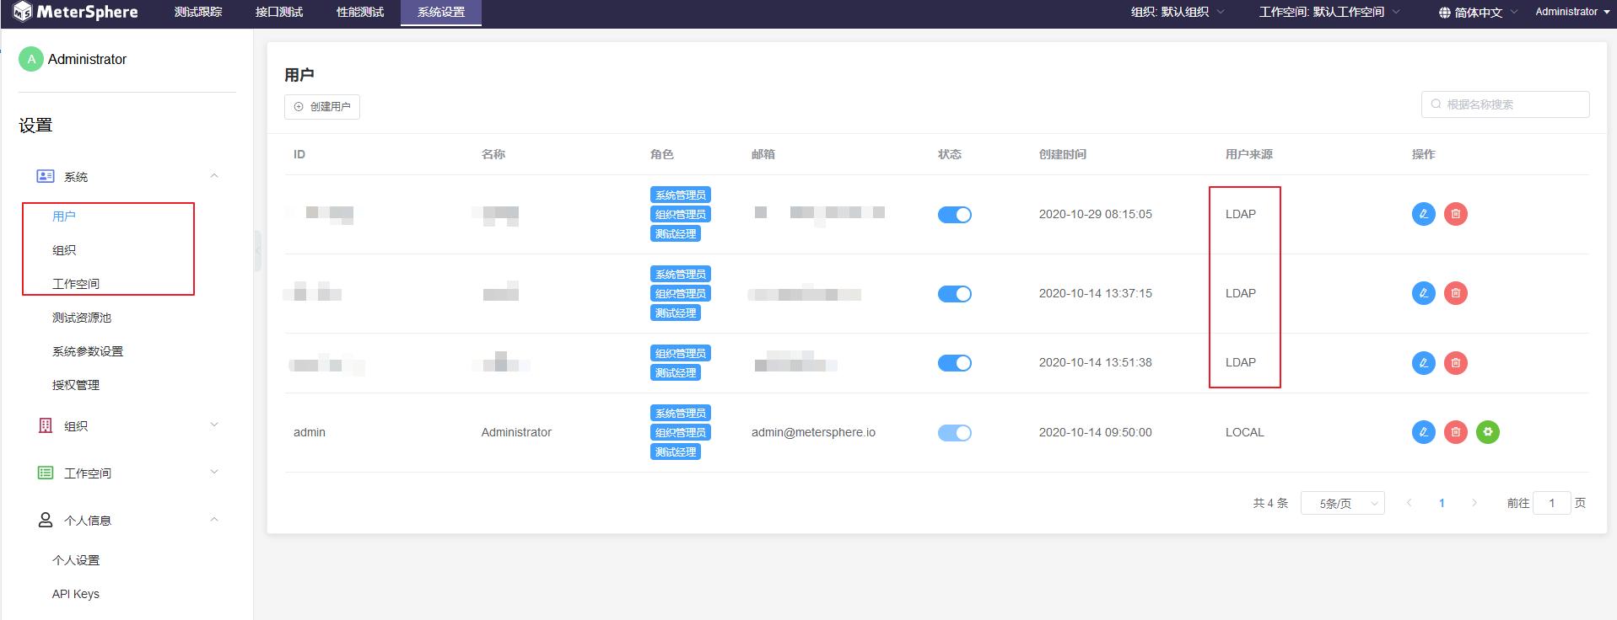
Task: Click the globe language icon
Action: (1444, 13)
